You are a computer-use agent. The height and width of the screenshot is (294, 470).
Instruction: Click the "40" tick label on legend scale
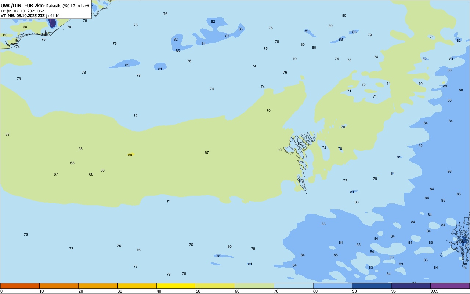click(159, 291)
